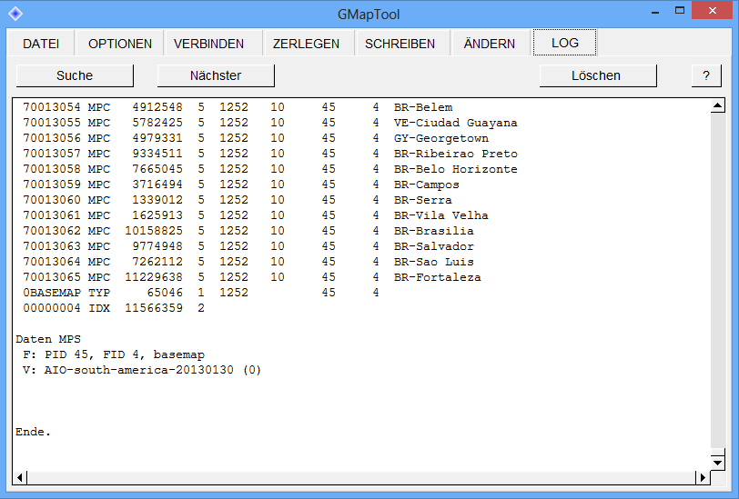This screenshot has width=739, height=499.
Task: Close the GMapTool window
Action: coord(712,10)
